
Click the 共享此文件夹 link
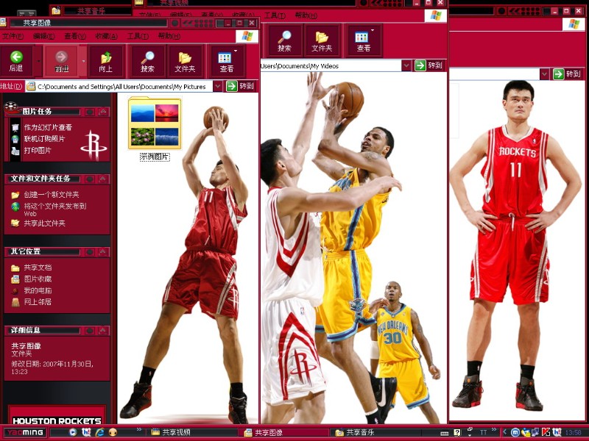44,223
